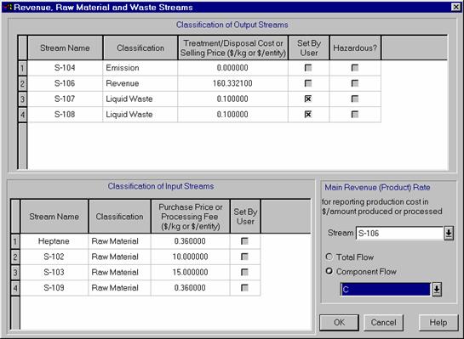Toggle Set By User for S-103 input
The image size is (464, 339).
[x=244, y=272]
